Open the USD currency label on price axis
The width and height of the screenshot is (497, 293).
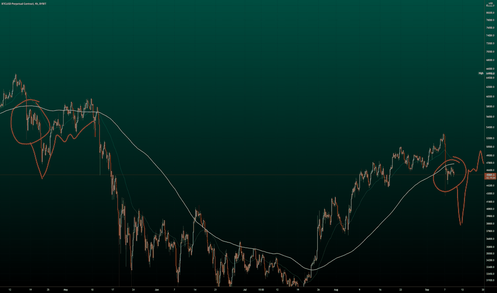click(491, 3)
